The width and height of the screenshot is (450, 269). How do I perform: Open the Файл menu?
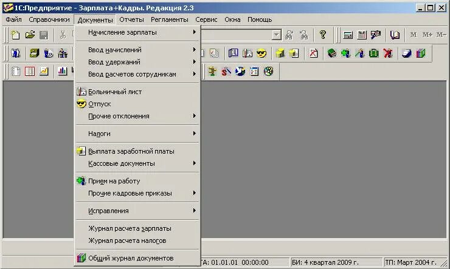13,19
